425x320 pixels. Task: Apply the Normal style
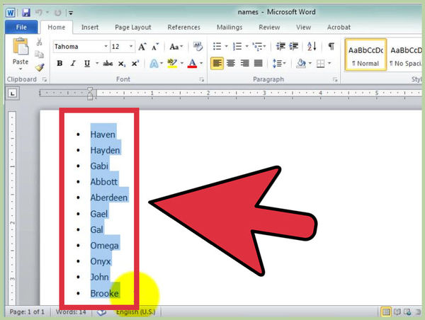click(365, 55)
